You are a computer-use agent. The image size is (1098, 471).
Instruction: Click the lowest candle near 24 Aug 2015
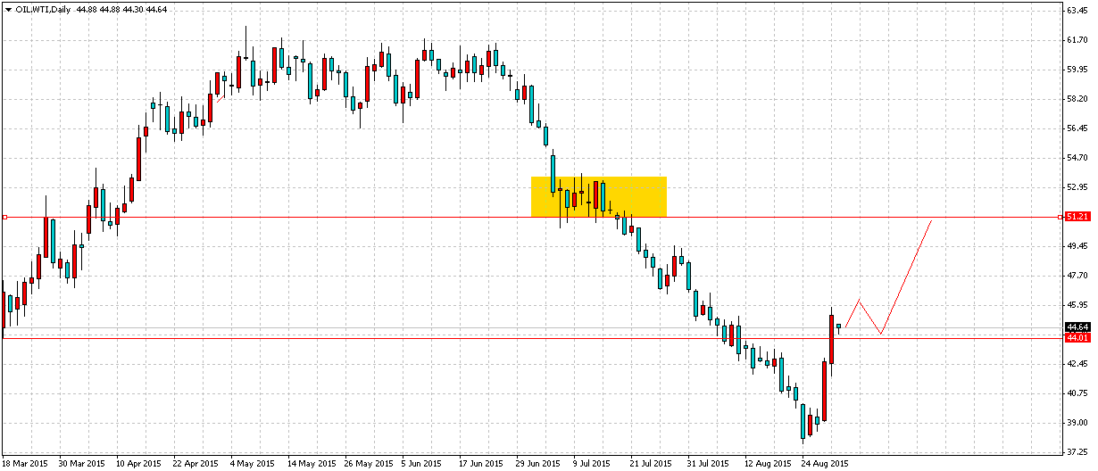pos(803,422)
